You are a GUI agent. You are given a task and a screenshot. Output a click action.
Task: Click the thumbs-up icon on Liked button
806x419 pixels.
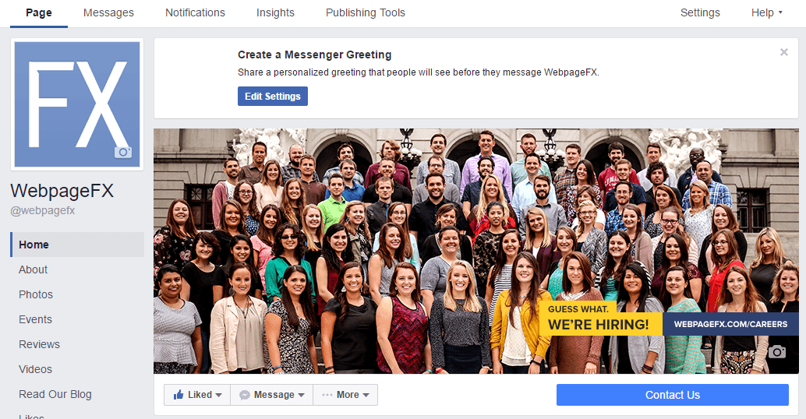(179, 394)
